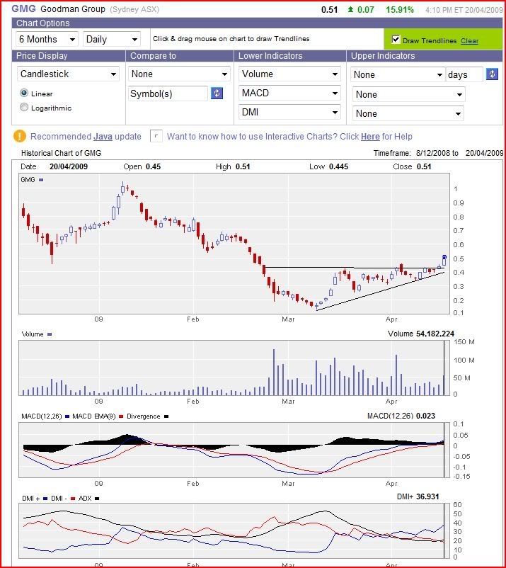
Task: Click the Java update link
Action: [103, 137]
